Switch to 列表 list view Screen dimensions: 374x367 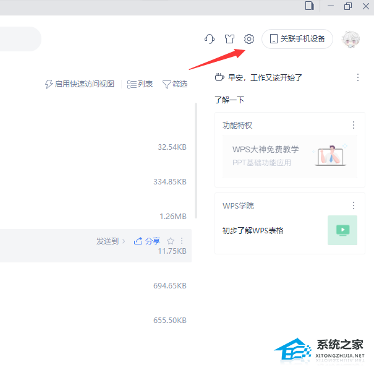140,84
